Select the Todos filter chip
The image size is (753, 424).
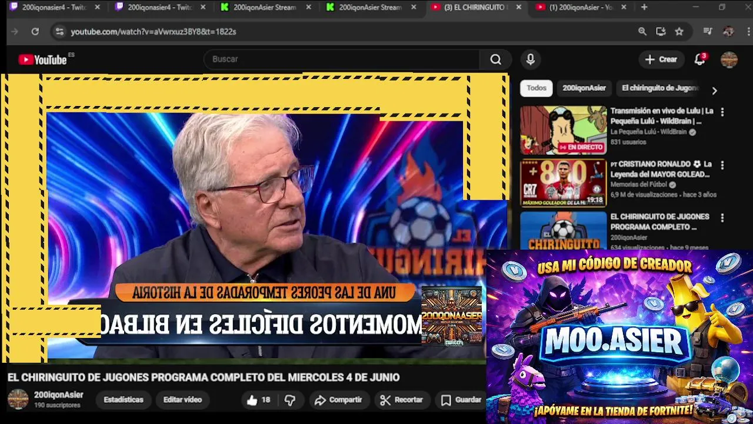[x=537, y=88]
